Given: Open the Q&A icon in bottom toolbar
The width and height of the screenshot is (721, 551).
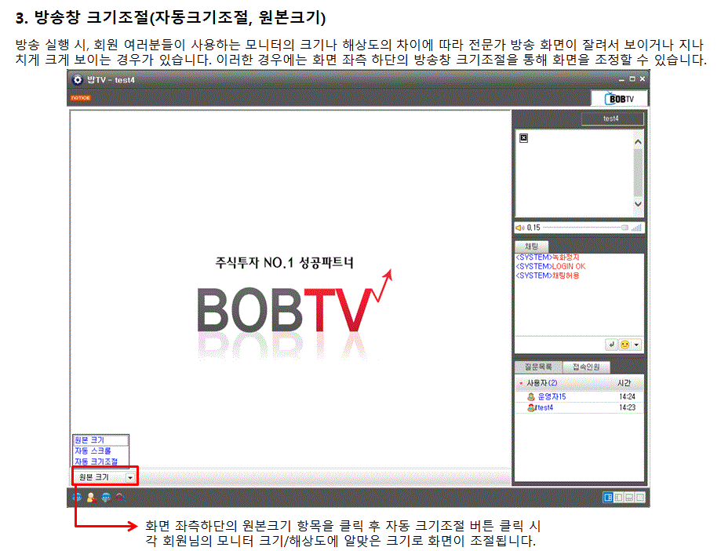Looking at the screenshot, I should [x=121, y=497].
